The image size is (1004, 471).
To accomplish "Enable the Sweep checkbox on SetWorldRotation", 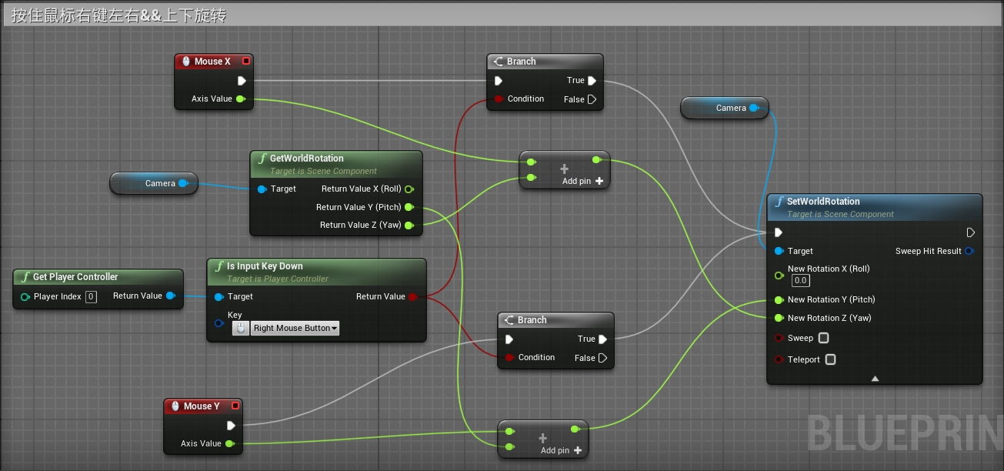I will coord(823,338).
